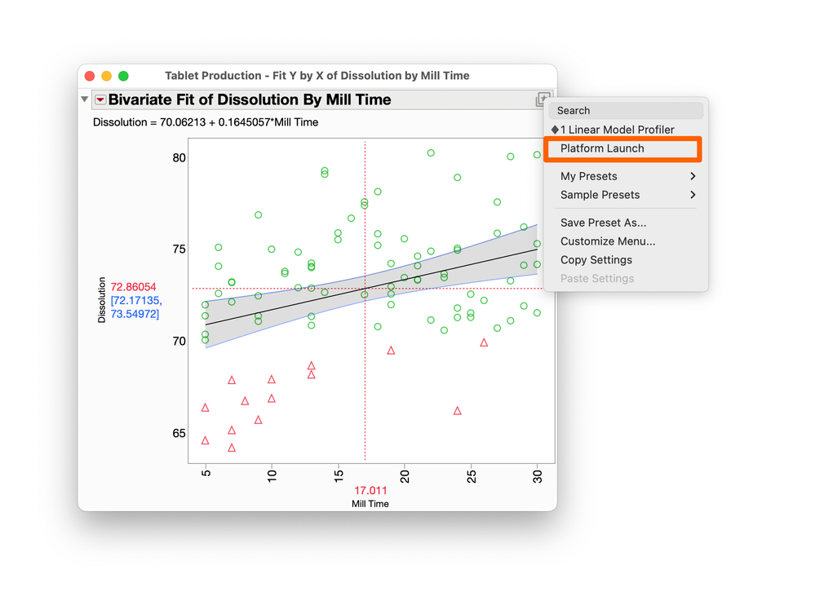Select Platform Launch from the menu
Image resolution: width=815 pixels, height=605 pixels.
pyautogui.click(x=602, y=148)
